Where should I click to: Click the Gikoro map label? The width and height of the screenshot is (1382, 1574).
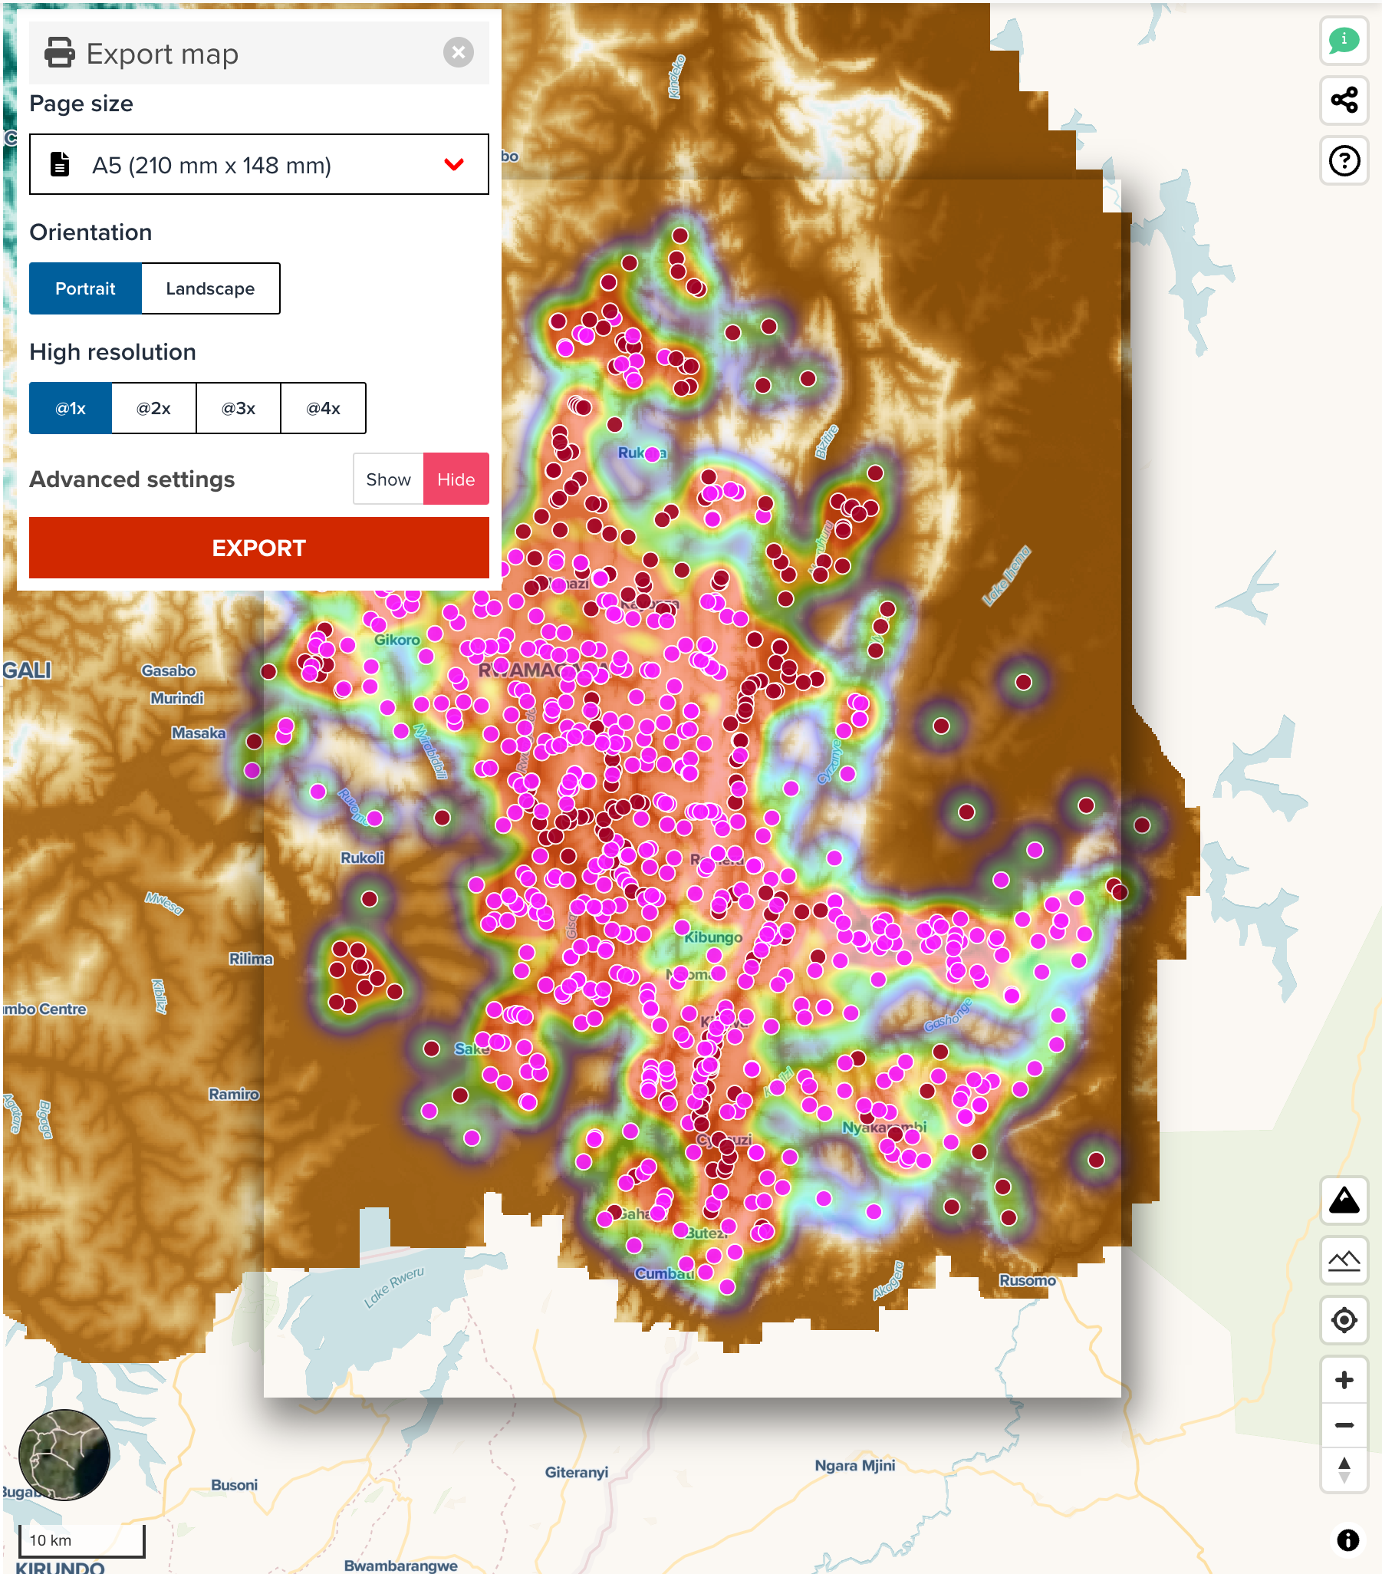pyautogui.click(x=397, y=640)
